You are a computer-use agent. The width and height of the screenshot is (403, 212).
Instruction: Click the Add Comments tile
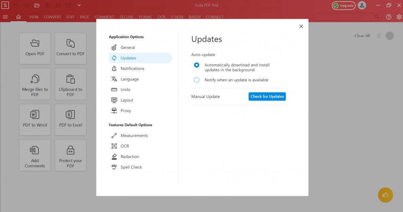[x=35, y=155]
